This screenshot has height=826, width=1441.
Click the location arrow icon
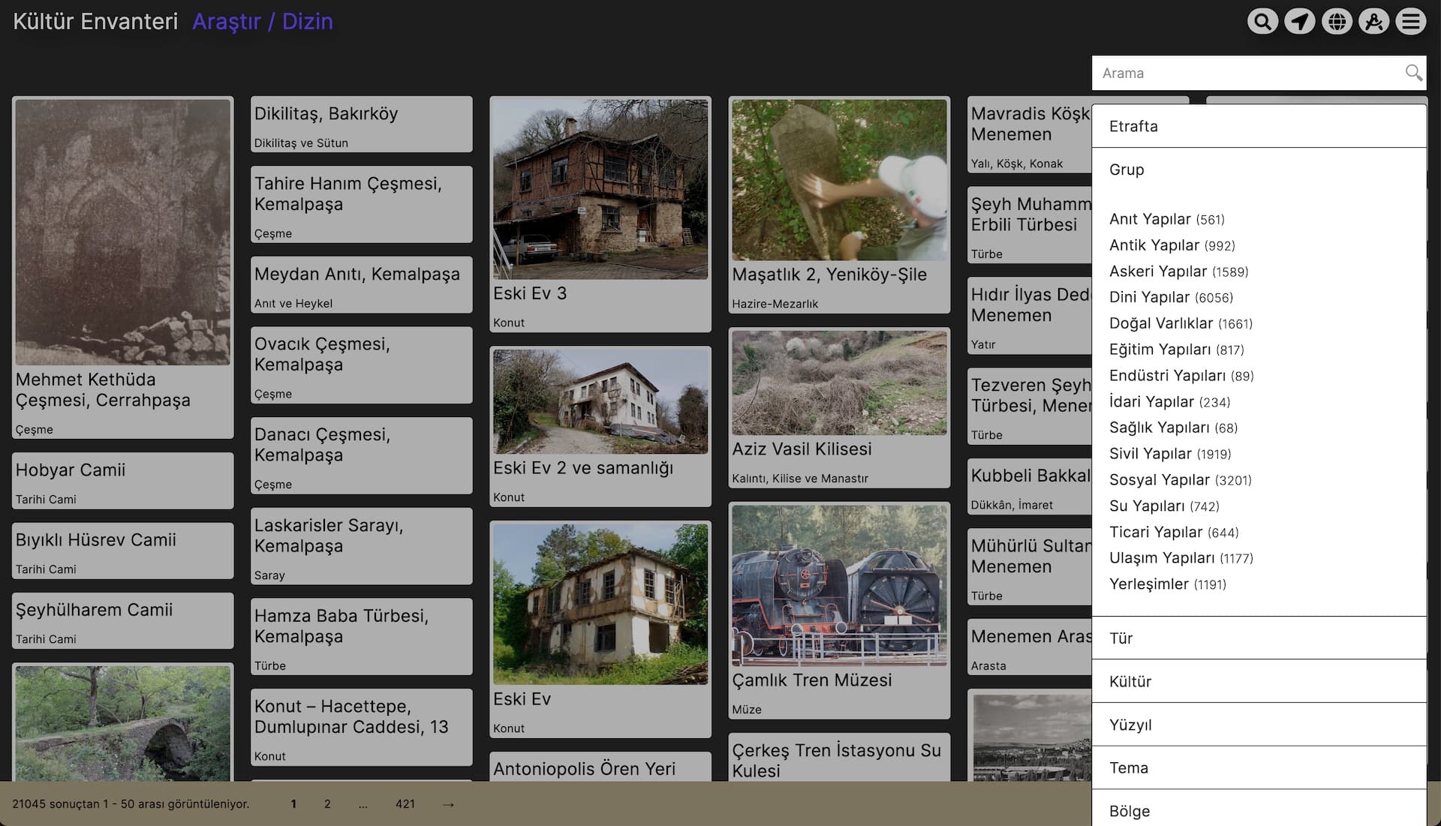pyautogui.click(x=1299, y=21)
